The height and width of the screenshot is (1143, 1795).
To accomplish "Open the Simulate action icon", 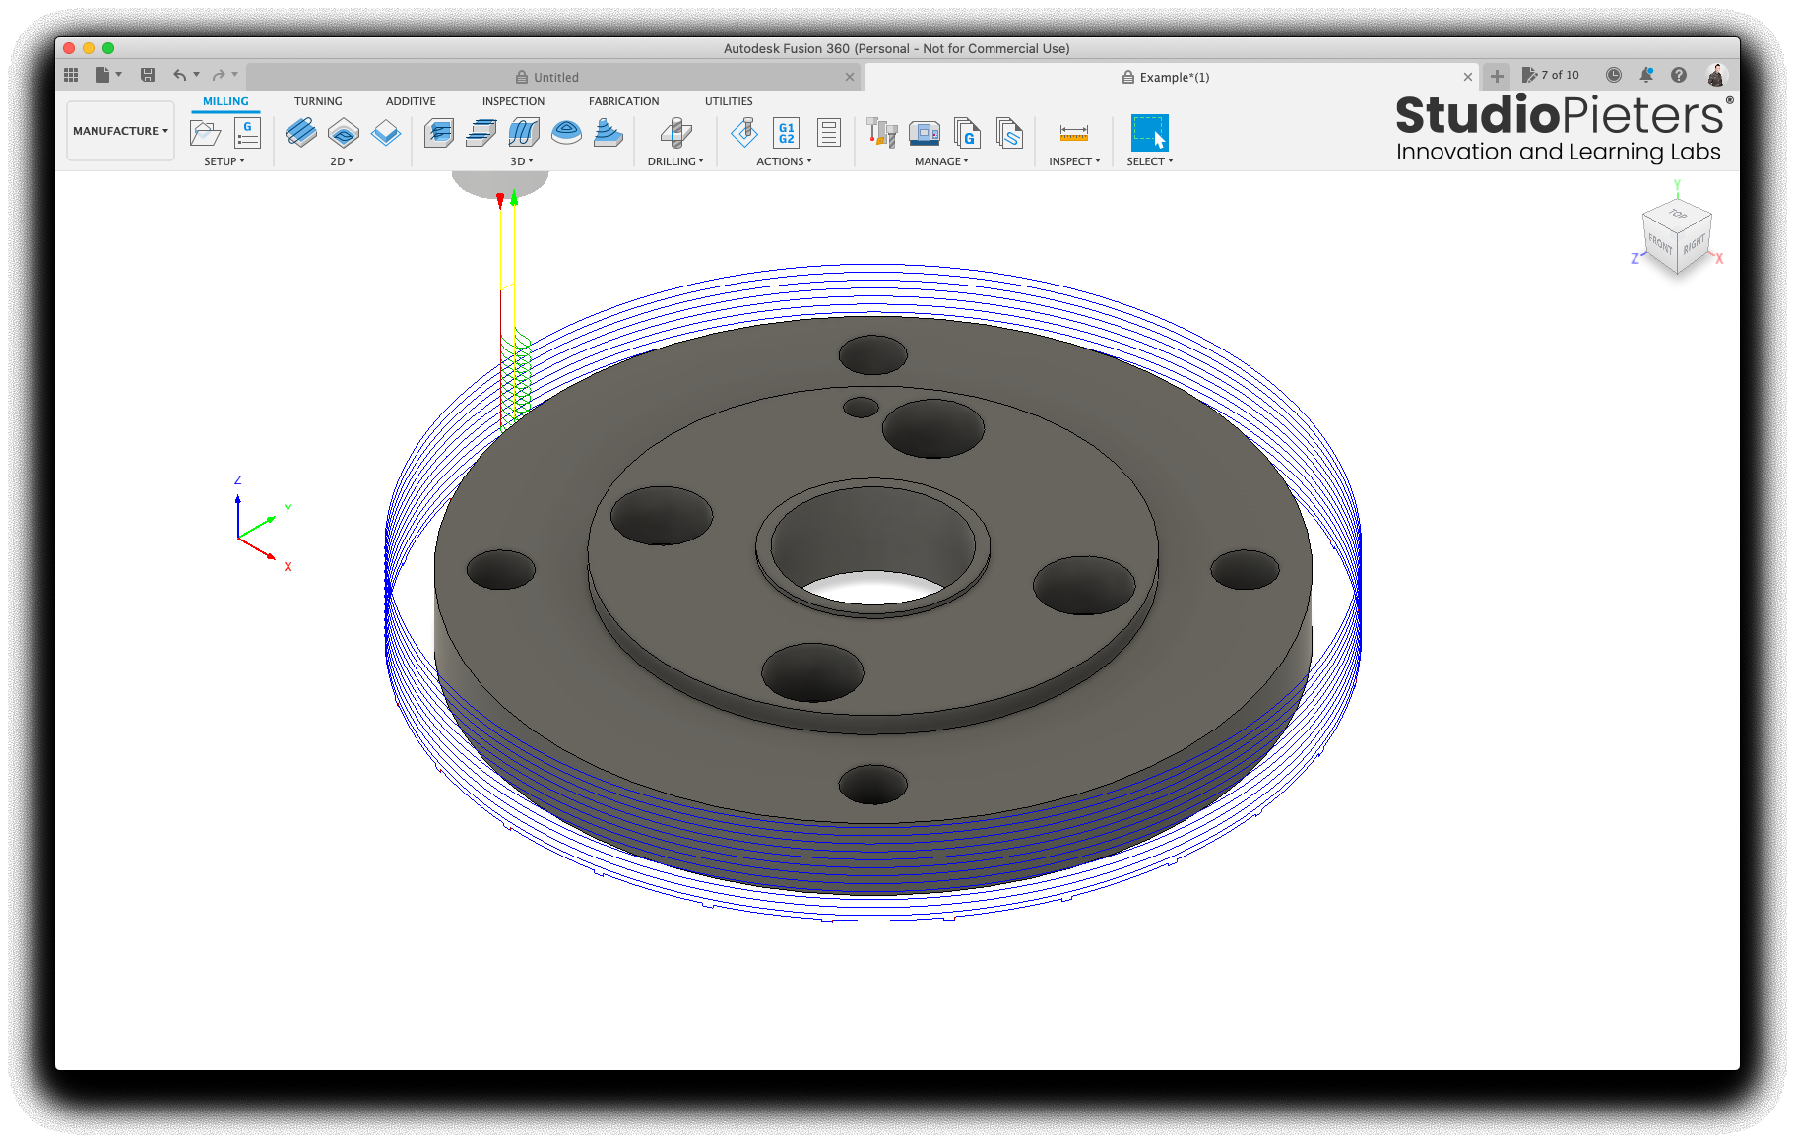I will tap(744, 131).
